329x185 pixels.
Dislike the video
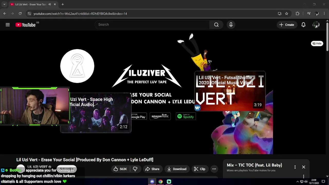click(x=135, y=169)
